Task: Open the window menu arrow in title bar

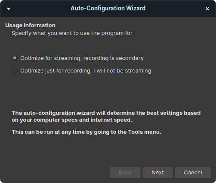Action: point(9,9)
